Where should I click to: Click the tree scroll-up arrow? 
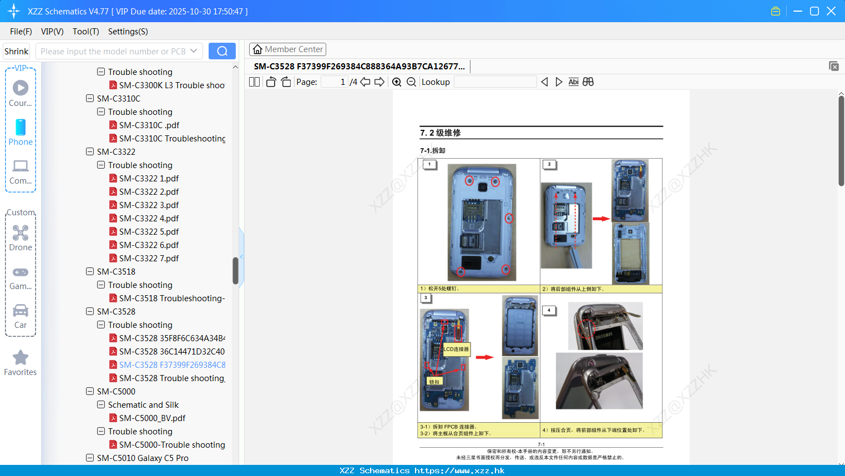[235, 67]
